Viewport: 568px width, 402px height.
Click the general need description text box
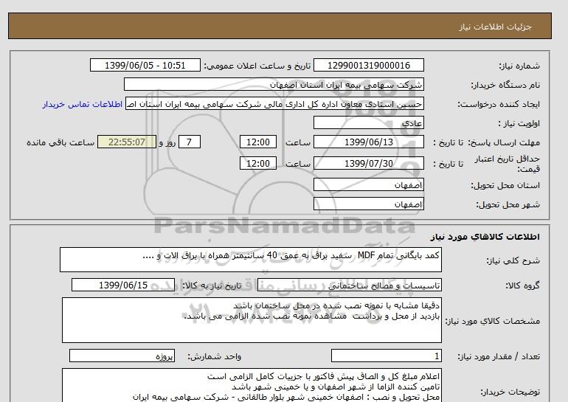pos(251,260)
